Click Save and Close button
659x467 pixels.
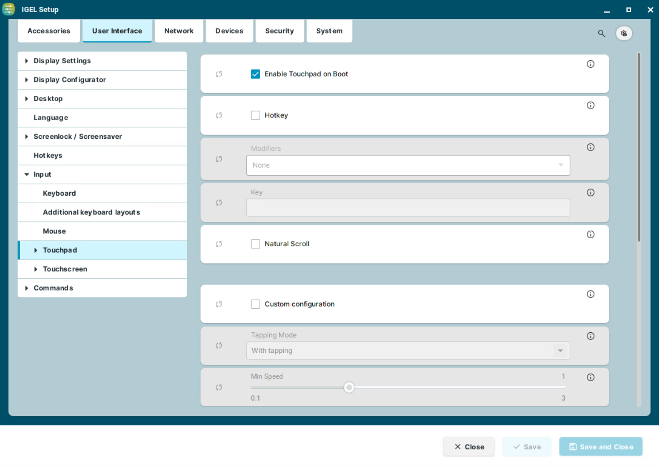pyautogui.click(x=601, y=447)
